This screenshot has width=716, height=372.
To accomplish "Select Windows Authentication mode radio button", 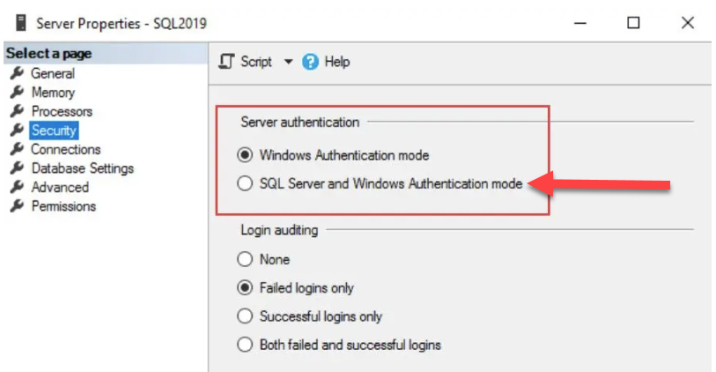I will click(245, 155).
